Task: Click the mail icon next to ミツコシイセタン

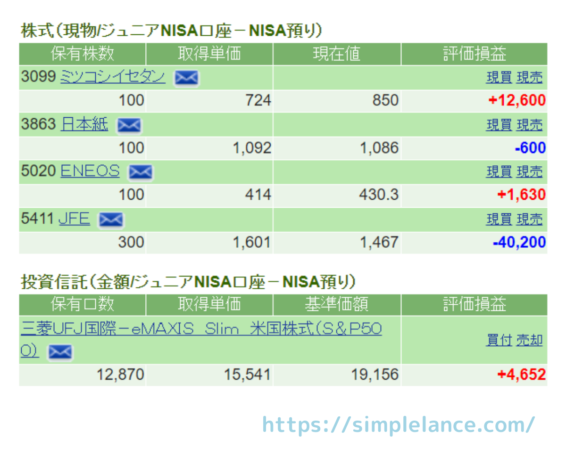Action: pyautogui.click(x=187, y=78)
